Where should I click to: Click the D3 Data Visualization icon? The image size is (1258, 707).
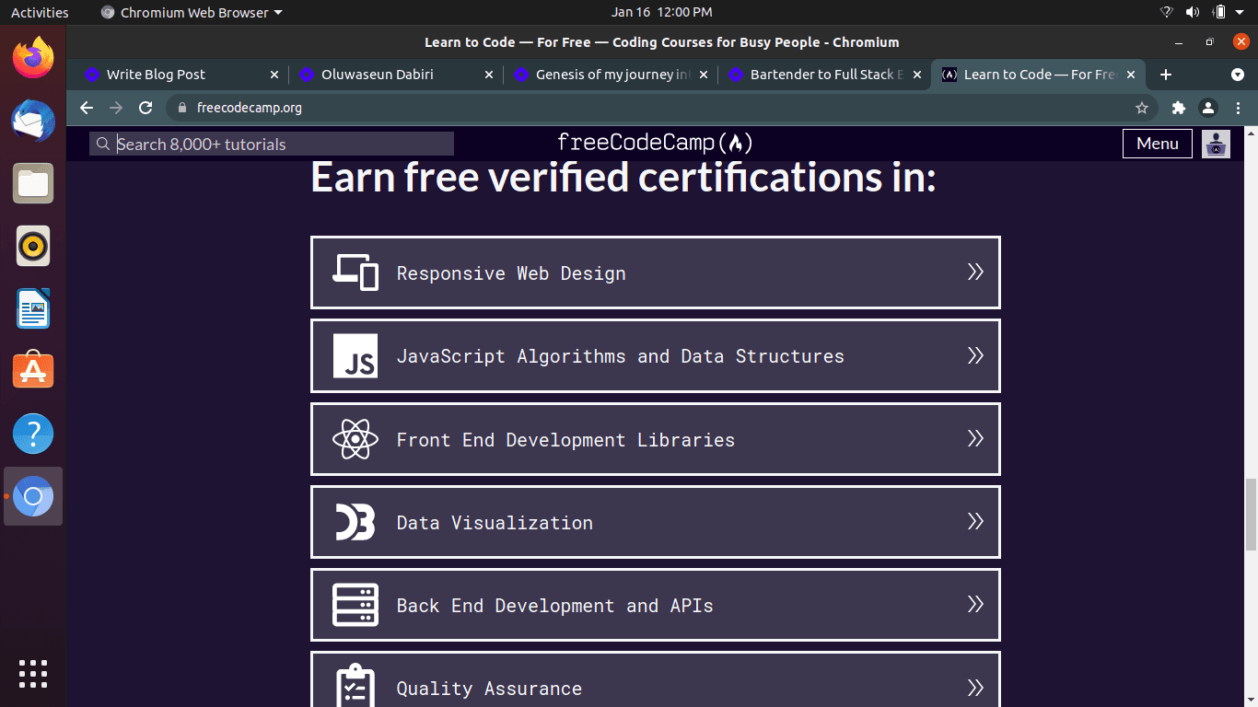pos(355,522)
